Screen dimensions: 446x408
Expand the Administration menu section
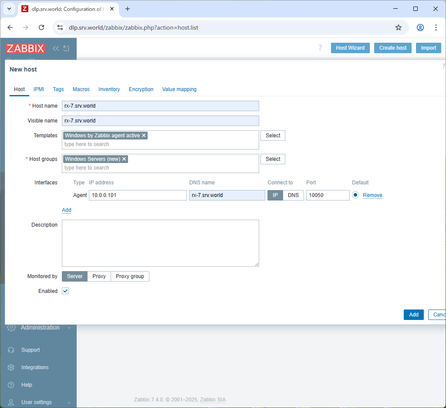click(69, 327)
